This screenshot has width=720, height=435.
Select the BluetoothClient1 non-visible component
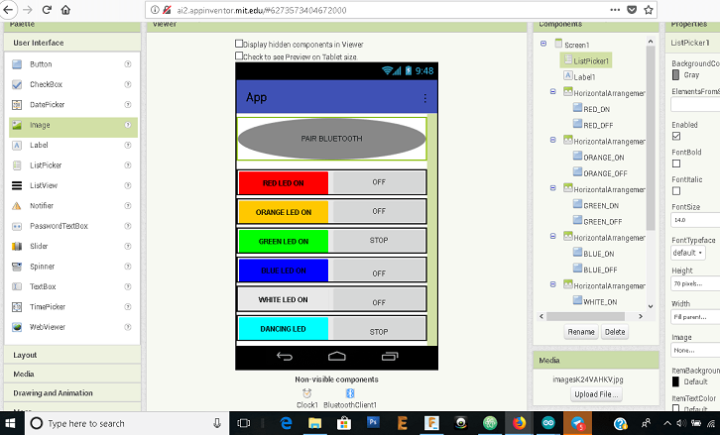(x=350, y=398)
